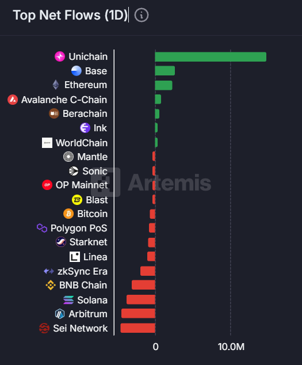Click the Sei Network red outflow bar
Image resolution: width=302 pixels, height=365 pixels.
pos(137,328)
